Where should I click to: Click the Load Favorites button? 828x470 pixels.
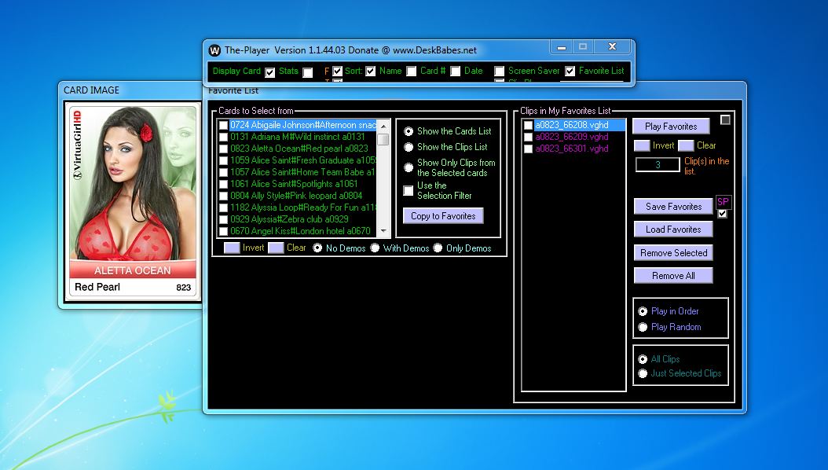(673, 229)
